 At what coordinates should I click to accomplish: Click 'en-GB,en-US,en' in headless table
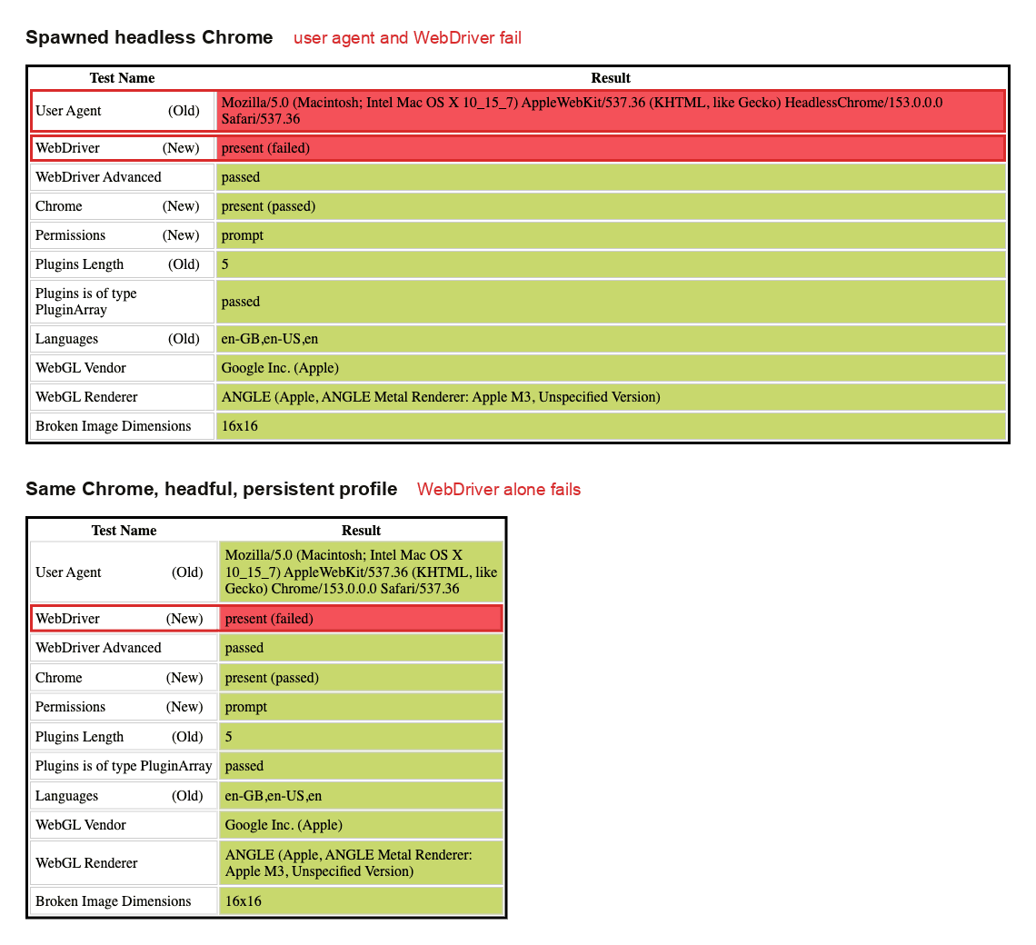tap(611, 339)
